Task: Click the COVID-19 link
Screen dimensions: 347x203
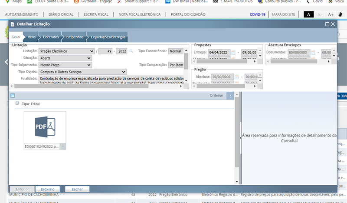Action: click(257, 14)
